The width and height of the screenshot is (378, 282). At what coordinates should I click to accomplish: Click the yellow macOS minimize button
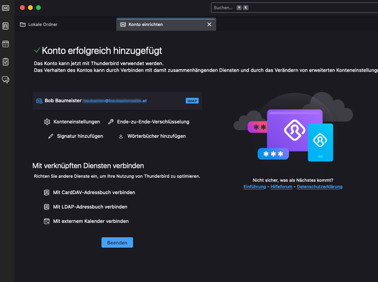(x=30, y=8)
